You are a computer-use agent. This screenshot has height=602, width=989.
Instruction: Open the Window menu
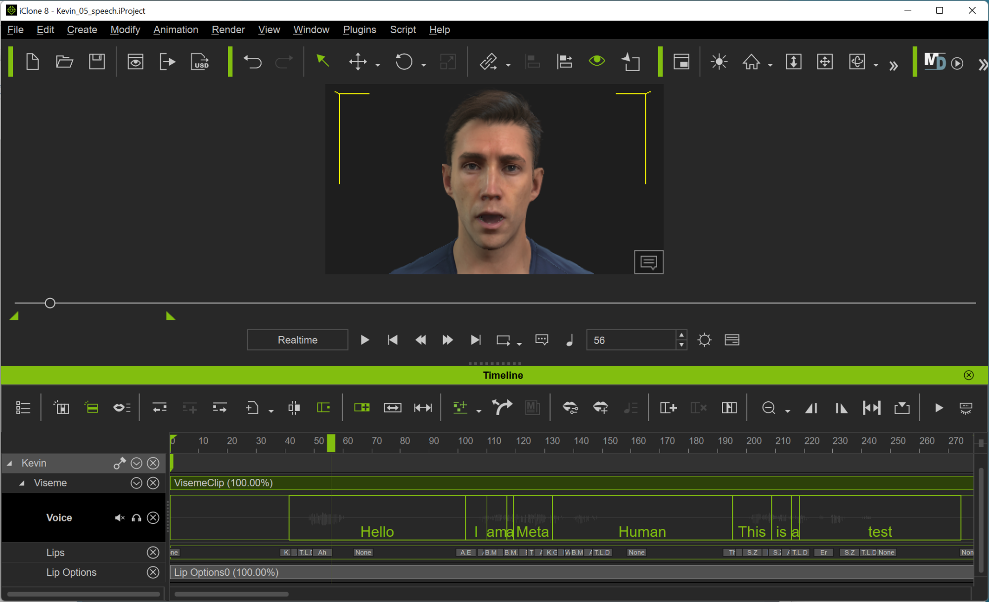tap(311, 30)
